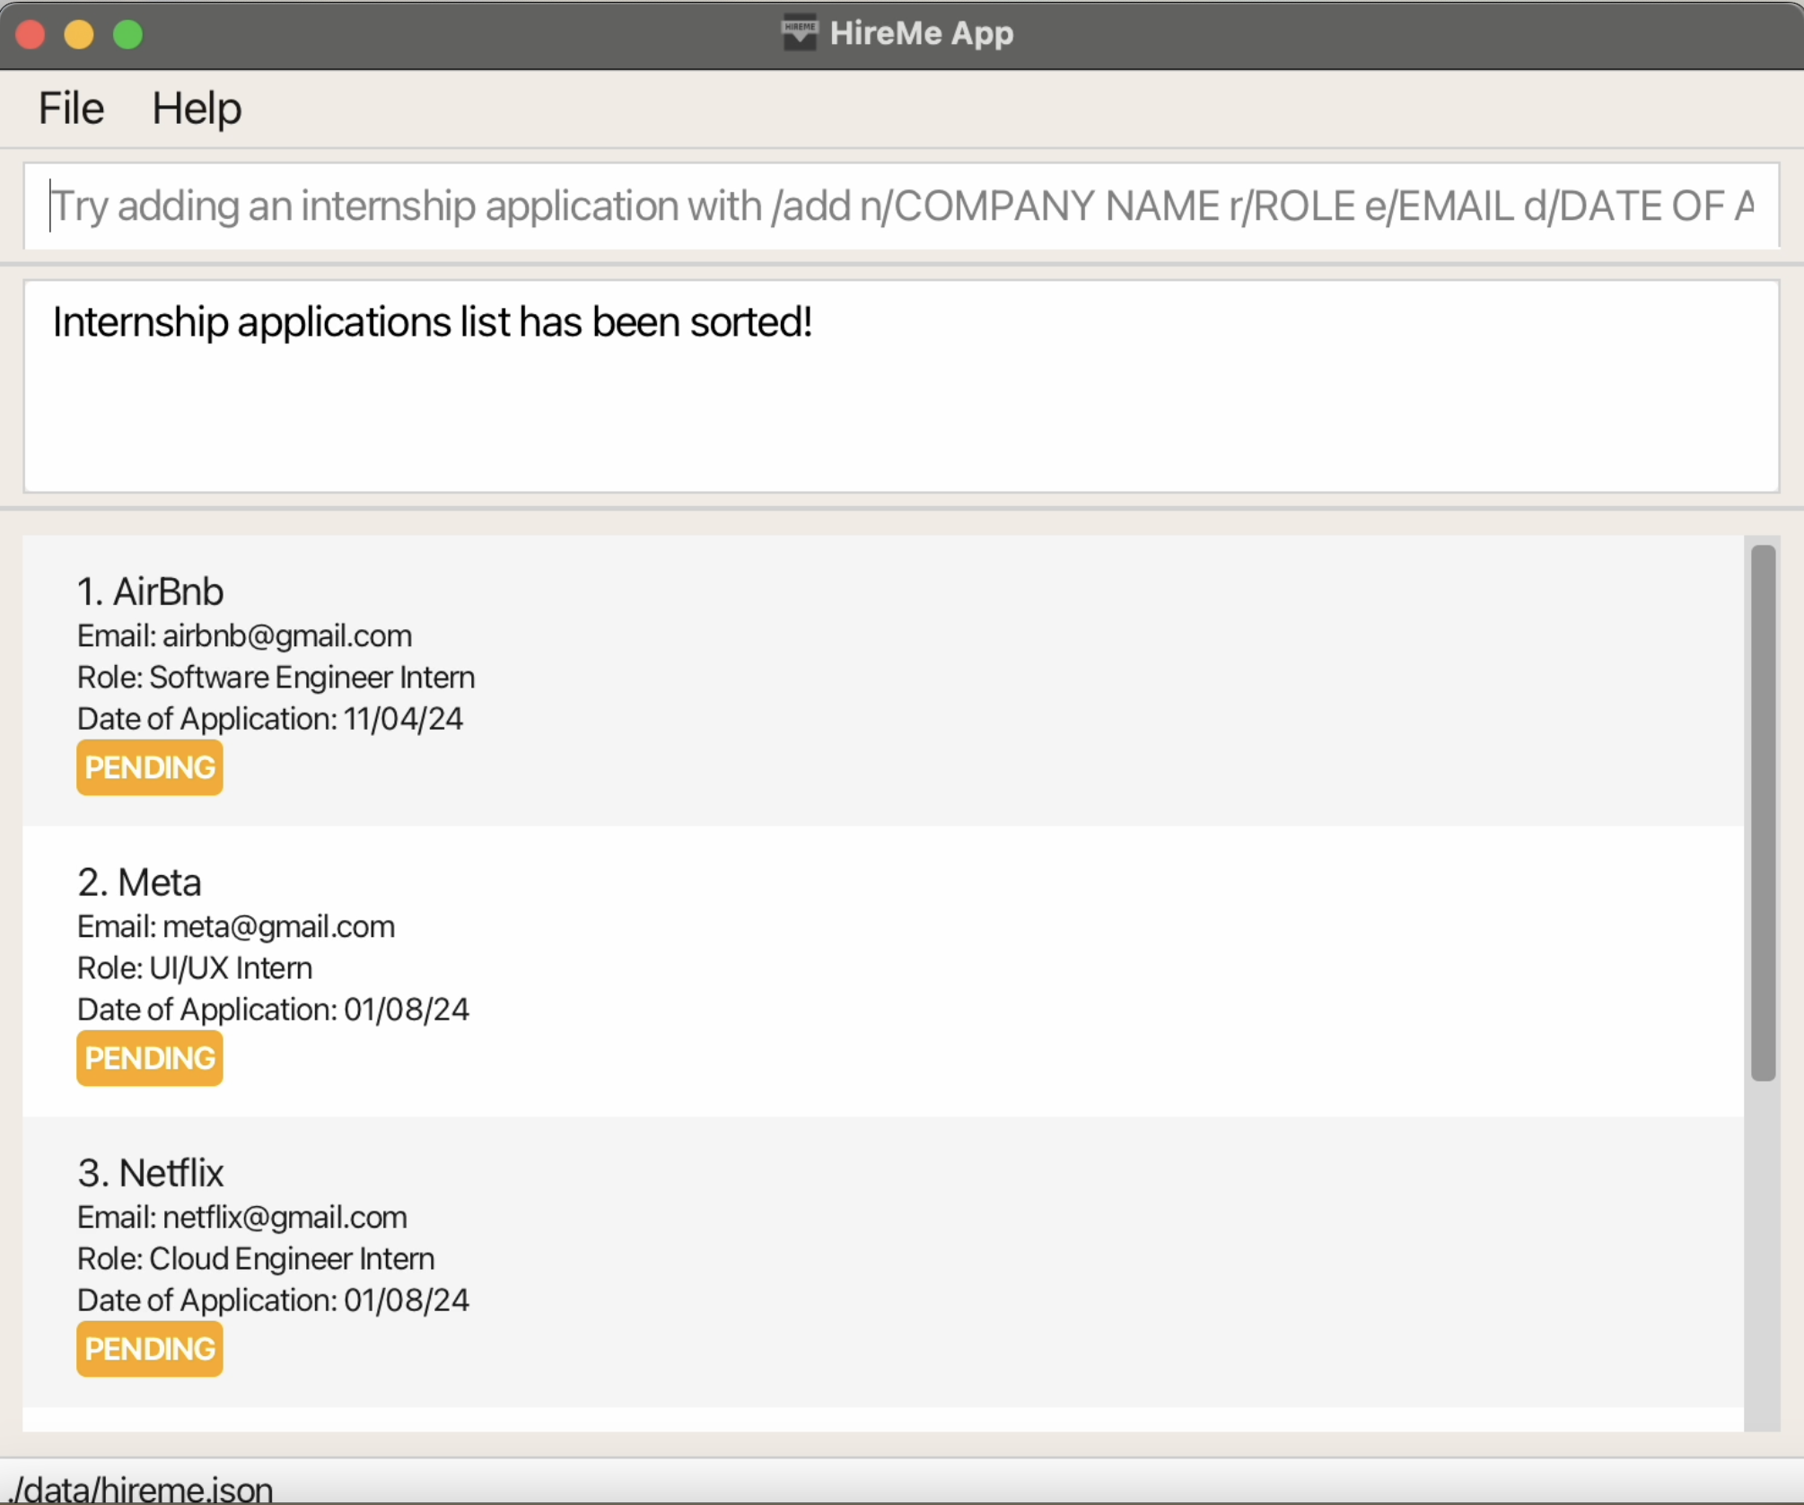This screenshot has height=1505, width=1804.
Task: Click the list's vertical scrollbar thumb
Action: tap(1763, 813)
